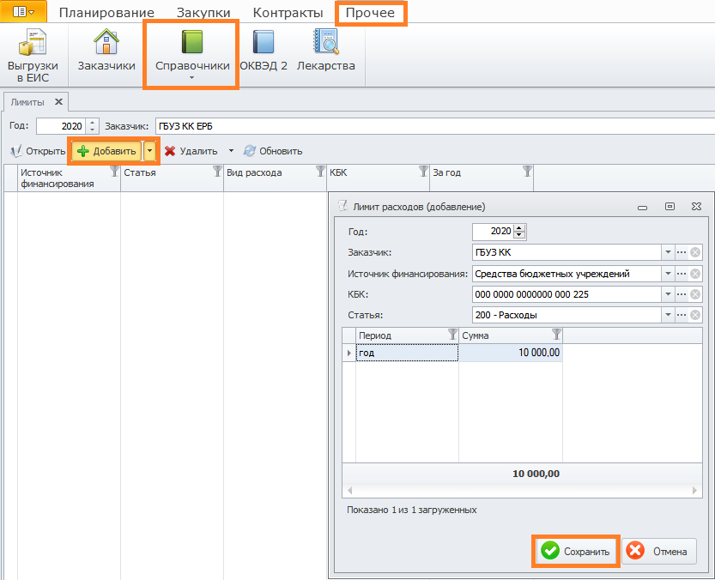This screenshot has height=580, width=715.
Task: Click the main Год input field
Action: 61,126
